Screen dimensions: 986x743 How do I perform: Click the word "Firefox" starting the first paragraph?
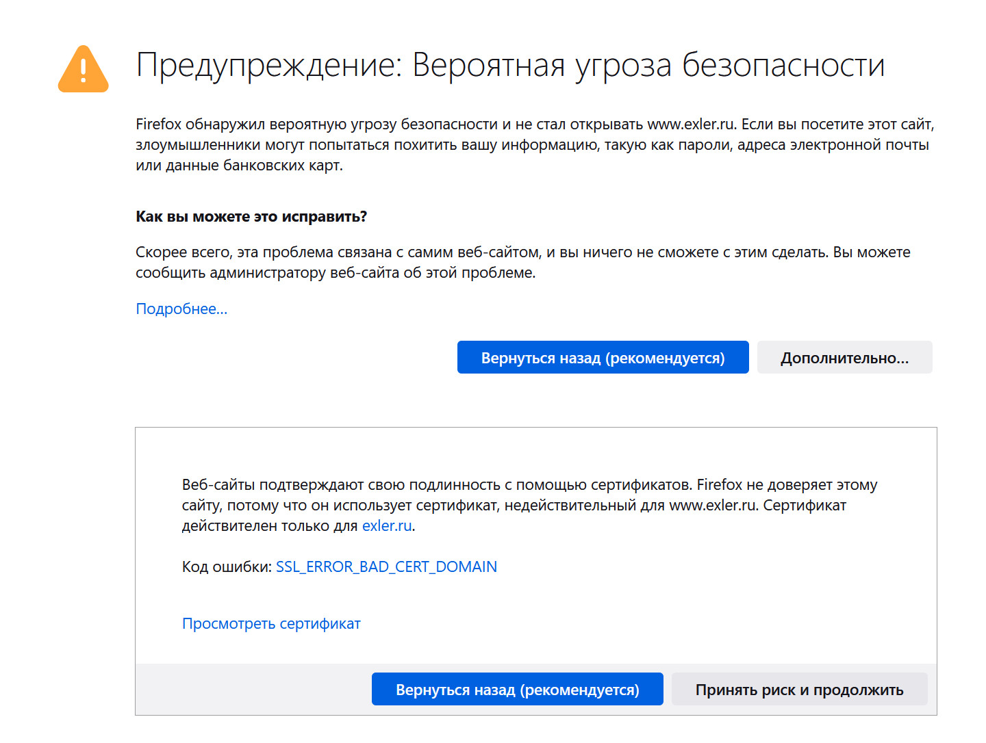tap(158, 125)
